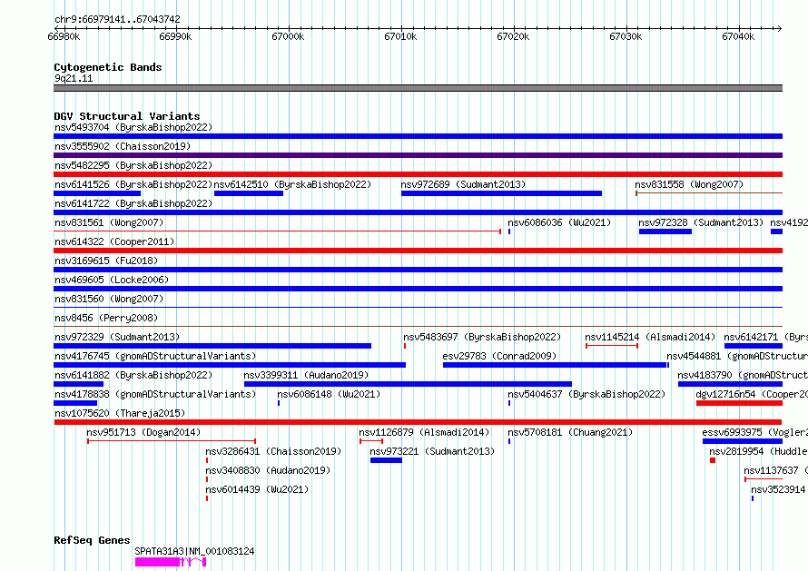
Task: Click the 67030k ruler position
Action: [x=626, y=36]
